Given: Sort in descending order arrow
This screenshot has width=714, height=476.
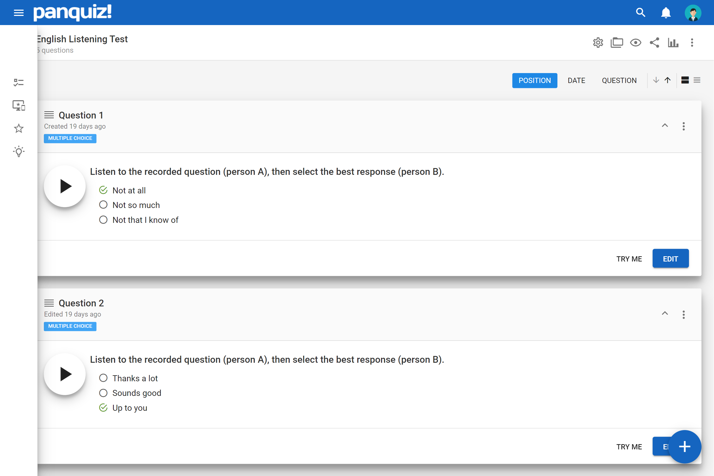Looking at the screenshot, I should (x=656, y=80).
